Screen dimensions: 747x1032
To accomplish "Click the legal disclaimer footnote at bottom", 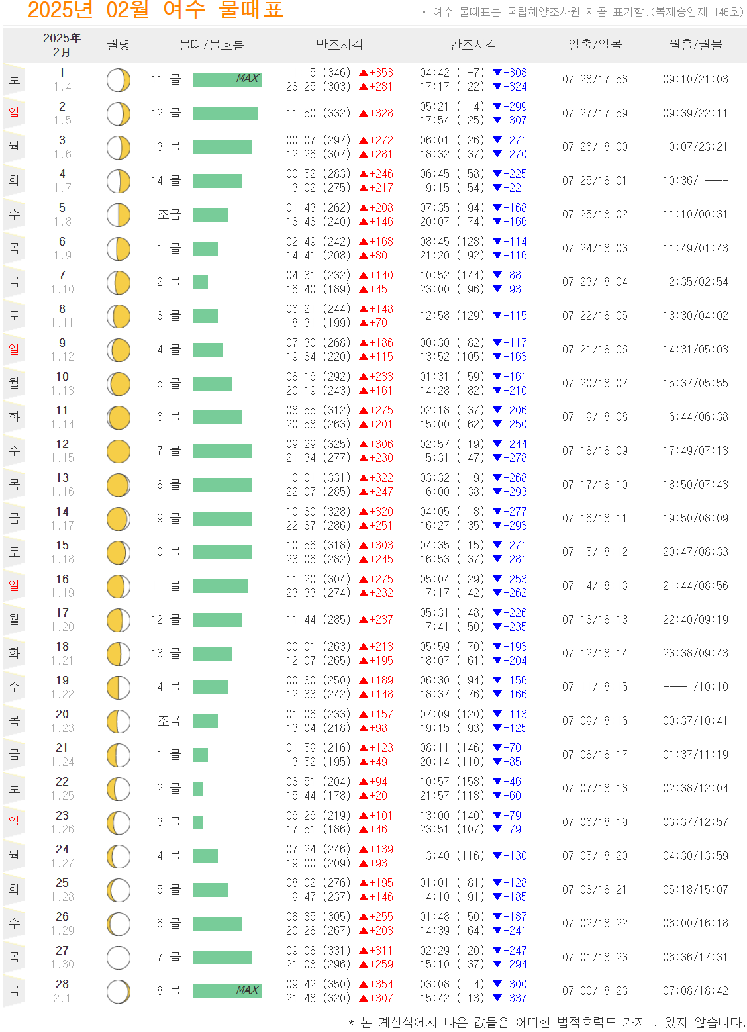I will coord(547,1023).
